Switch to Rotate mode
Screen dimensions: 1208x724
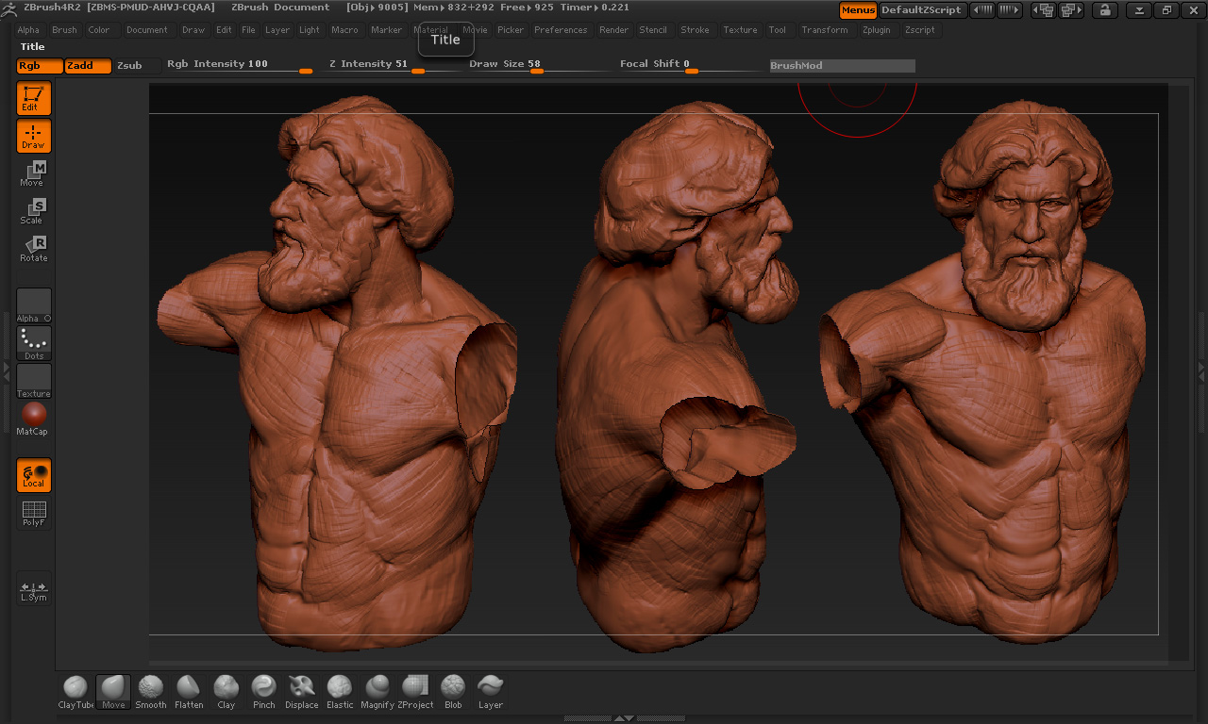34,249
